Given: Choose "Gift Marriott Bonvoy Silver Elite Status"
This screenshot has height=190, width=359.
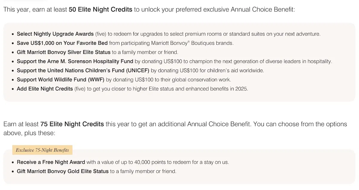Looking at the screenshot, I should tap(63, 52).
